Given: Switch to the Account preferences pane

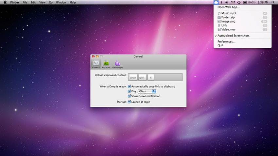Looking at the screenshot, I should click(106, 64).
